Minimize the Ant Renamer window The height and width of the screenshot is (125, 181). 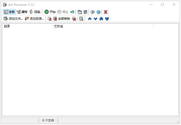151,4
